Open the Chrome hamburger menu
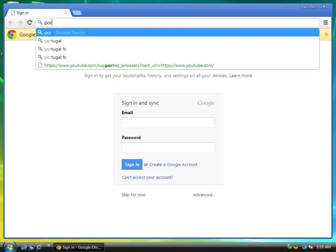Viewport: 336px width, 252px height. pos(325,22)
